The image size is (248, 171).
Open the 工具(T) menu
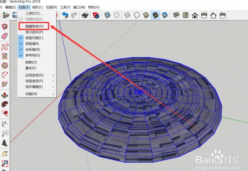click(65, 7)
